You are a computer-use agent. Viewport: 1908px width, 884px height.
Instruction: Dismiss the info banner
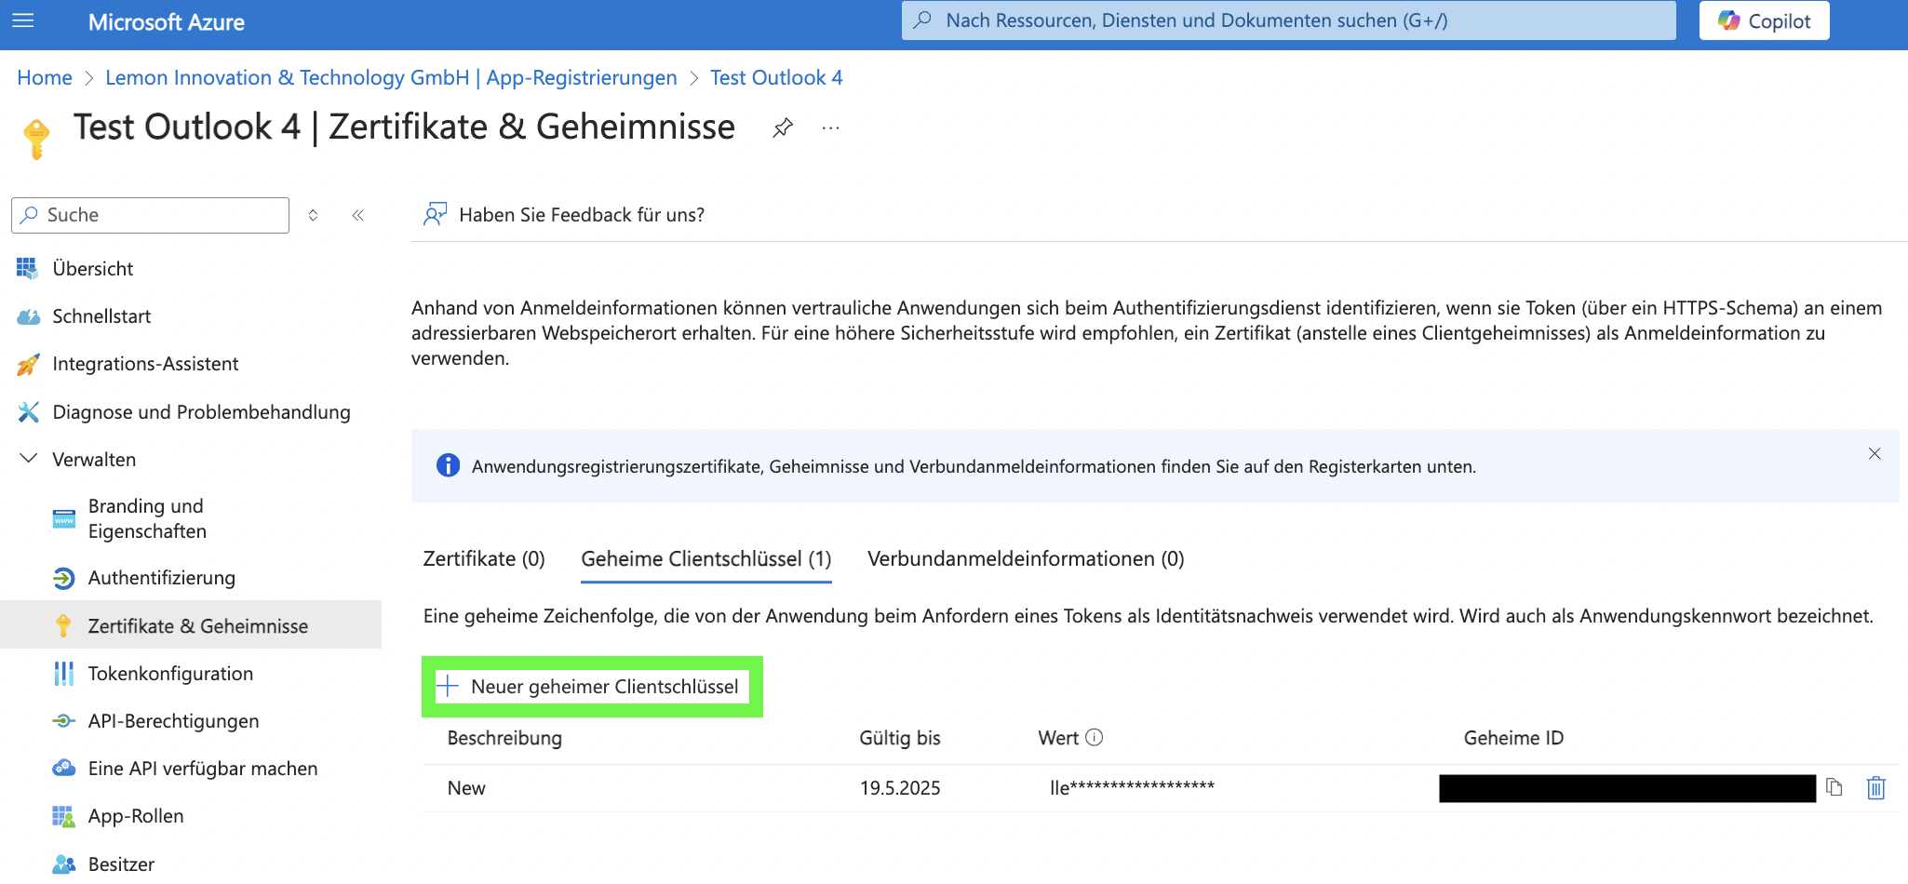click(x=1874, y=454)
